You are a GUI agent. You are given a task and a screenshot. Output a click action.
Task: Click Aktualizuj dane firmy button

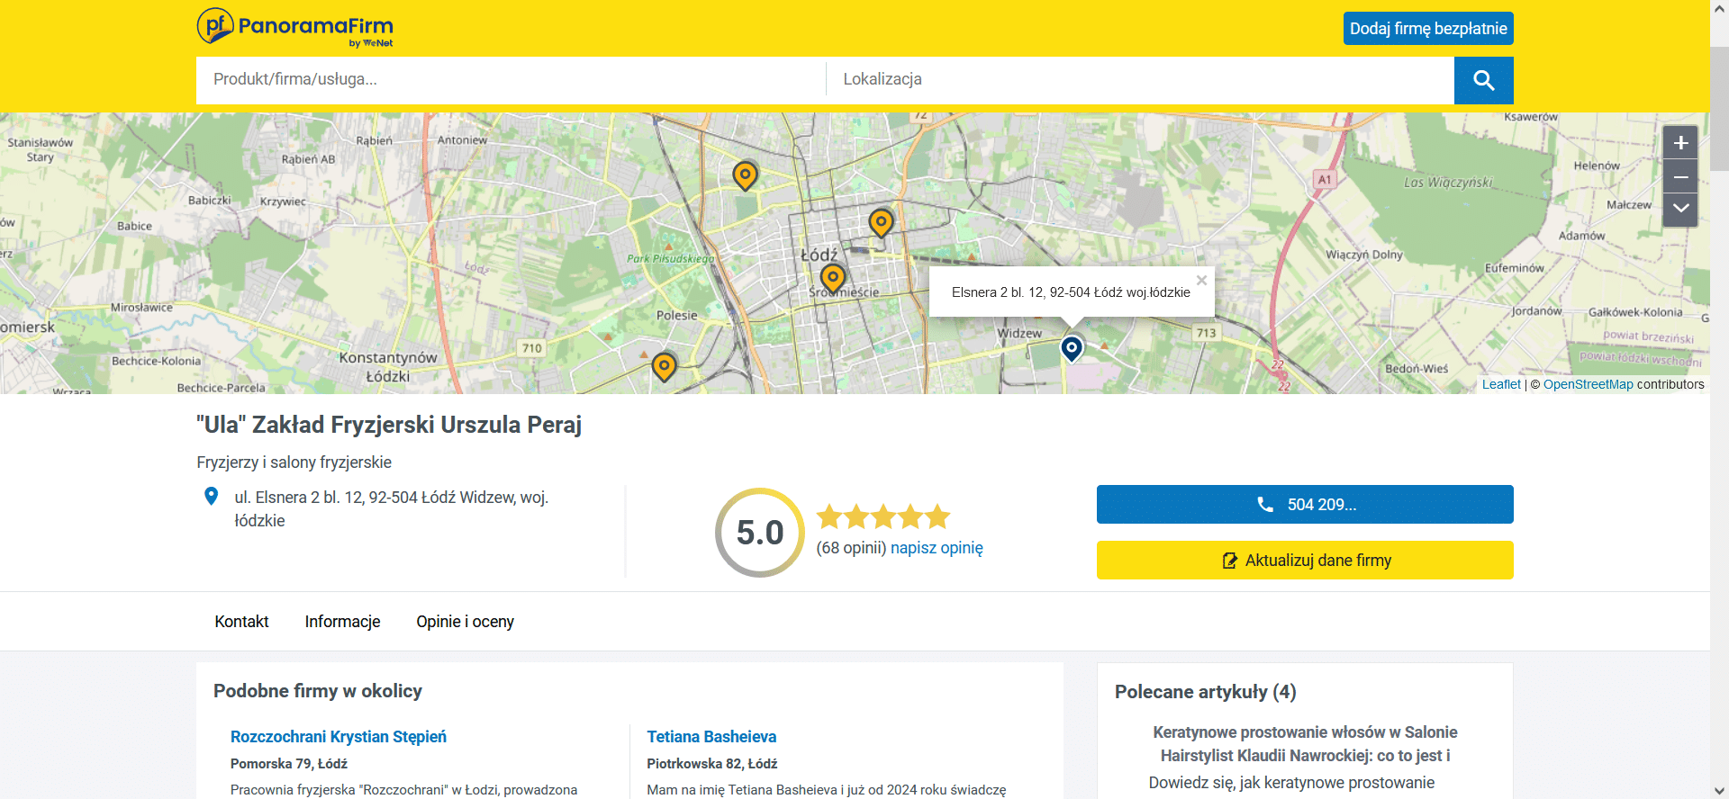pyautogui.click(x=1304, y=561)
